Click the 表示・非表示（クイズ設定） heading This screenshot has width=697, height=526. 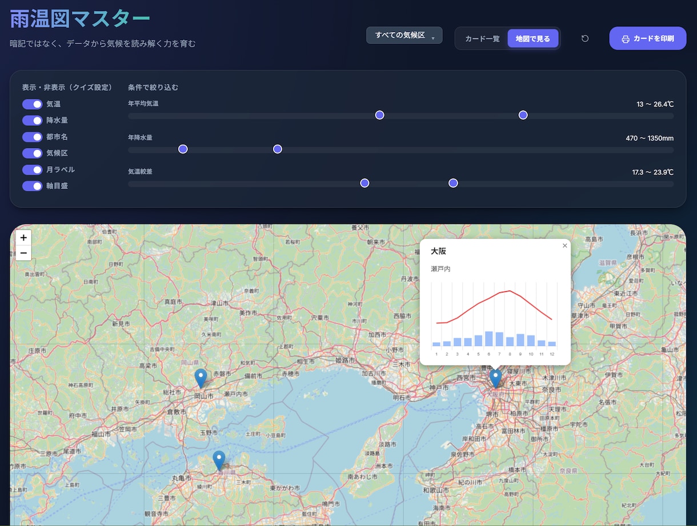pos(67,87)
